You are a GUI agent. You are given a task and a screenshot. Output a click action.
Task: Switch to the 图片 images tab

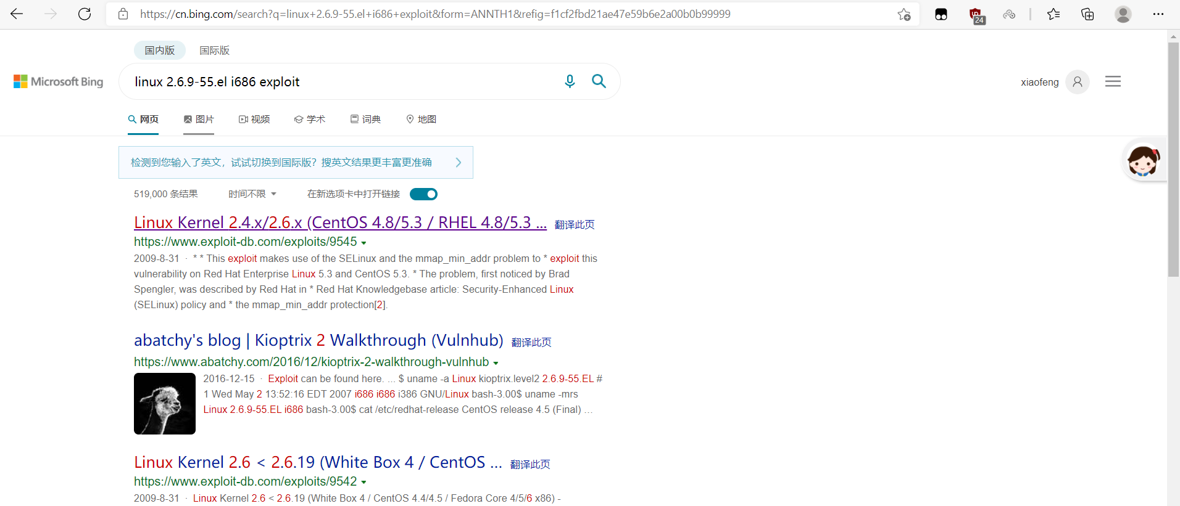click(199, 119)
